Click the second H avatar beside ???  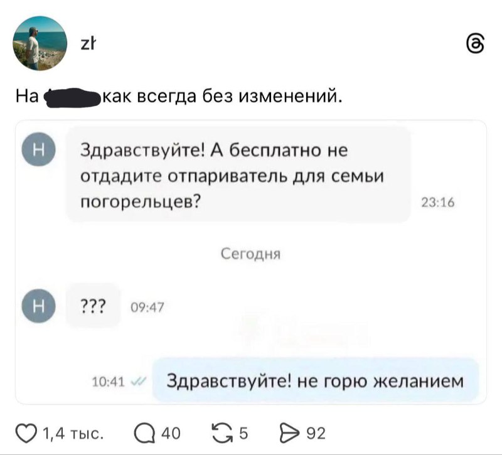[38, 305]
